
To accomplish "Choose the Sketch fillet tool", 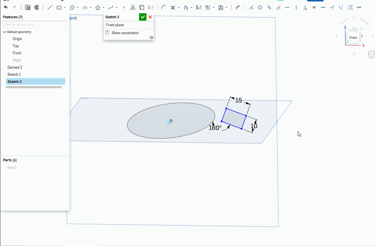I will coord(164,7).
